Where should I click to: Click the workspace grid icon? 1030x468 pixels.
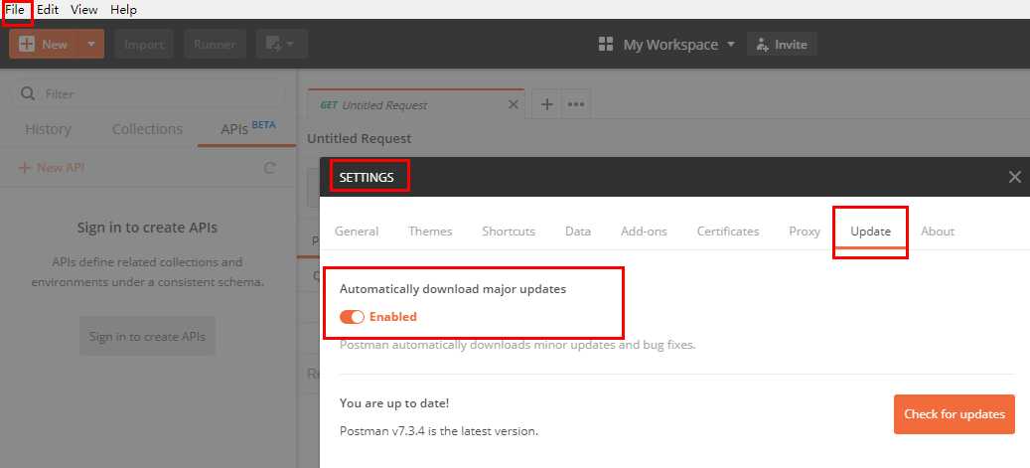606,44
